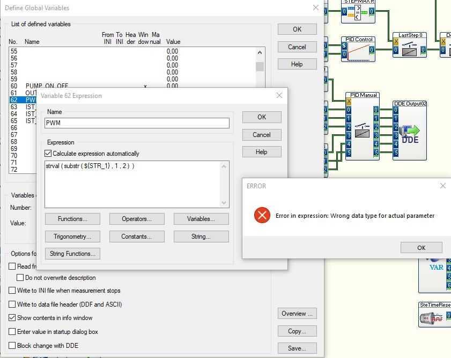Viewport: 451px width, 358px height.
Task: Click the red error icon in ERROR dialog
Action: click(262, 215)
